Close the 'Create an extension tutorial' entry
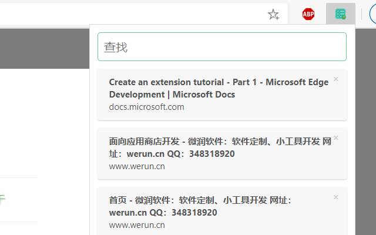The width and height of the screenshot is (376, 235). pyautogui.click(x=336, y=79)
